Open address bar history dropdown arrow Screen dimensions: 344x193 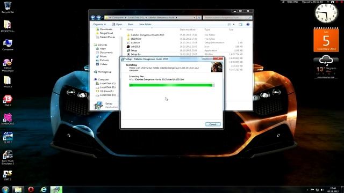pyautogui.click(x=195, y=18)
